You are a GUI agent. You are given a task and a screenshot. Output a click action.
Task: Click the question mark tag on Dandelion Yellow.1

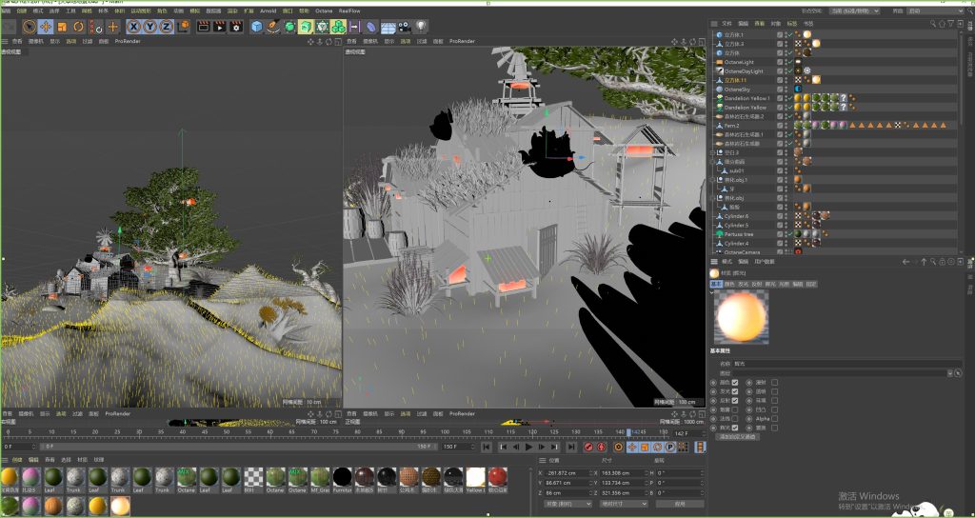(x=844, y=98)
